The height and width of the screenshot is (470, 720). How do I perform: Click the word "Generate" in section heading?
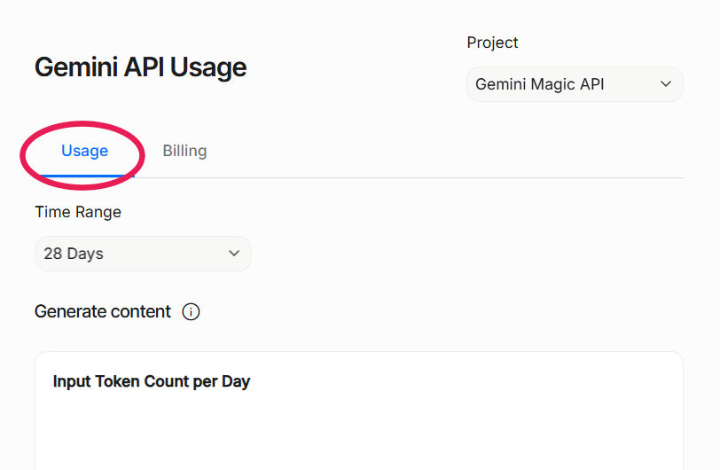pyautogui.click(x=68, y=312)
